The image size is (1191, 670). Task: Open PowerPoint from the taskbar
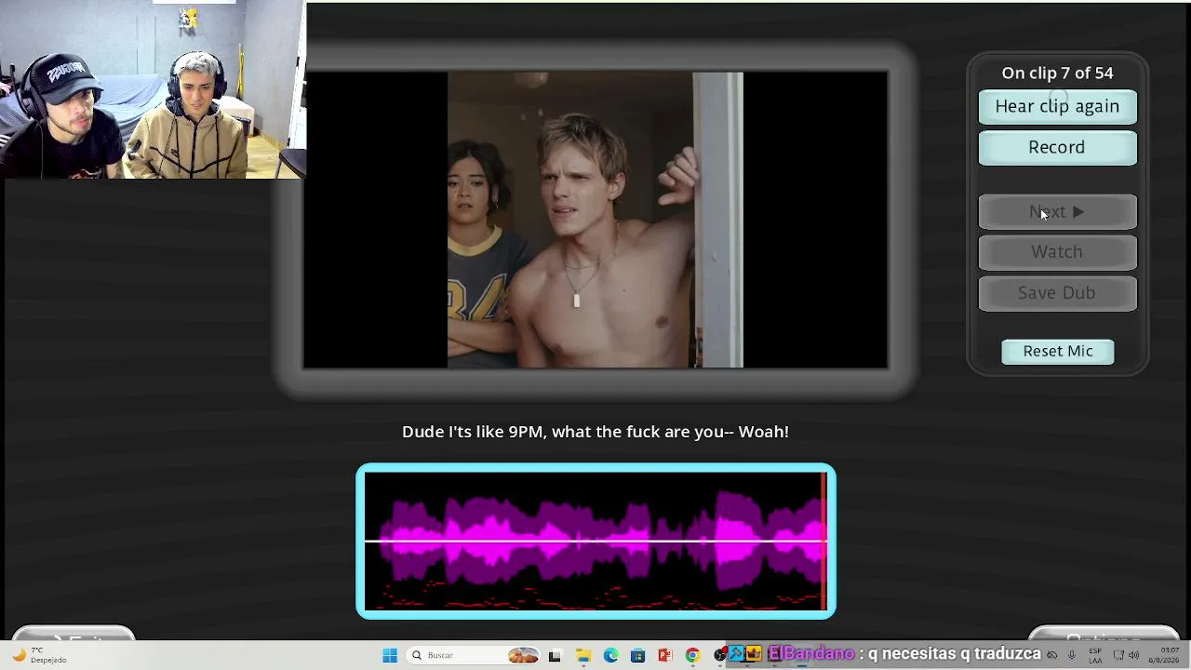pos(665,655)
